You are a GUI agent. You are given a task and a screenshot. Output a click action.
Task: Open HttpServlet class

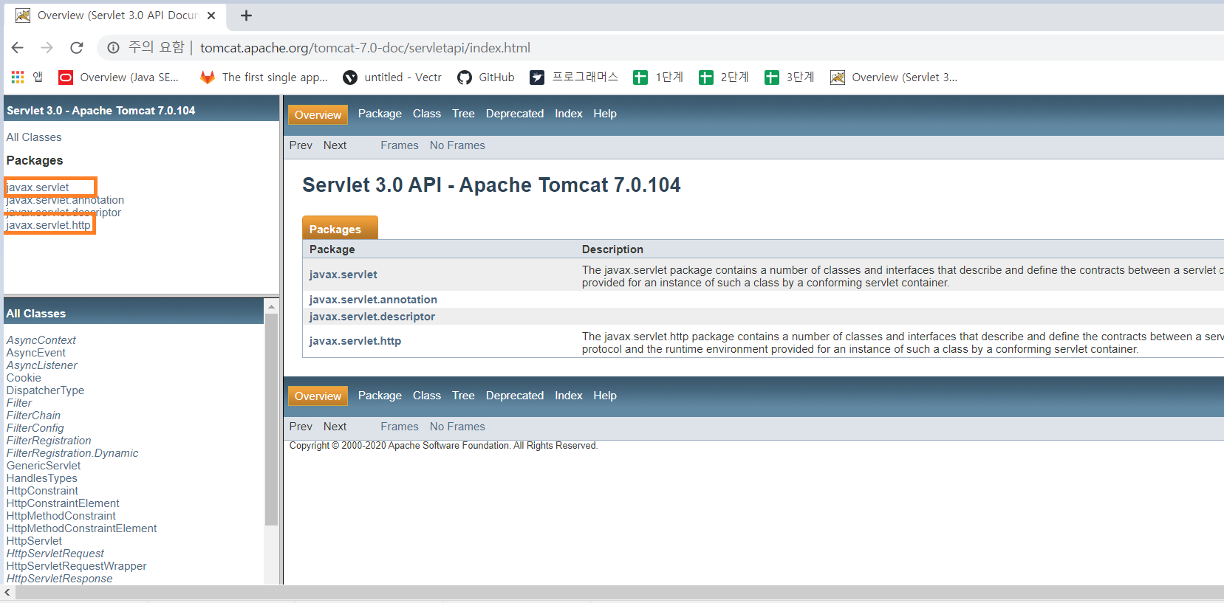(x=34, y=541)
